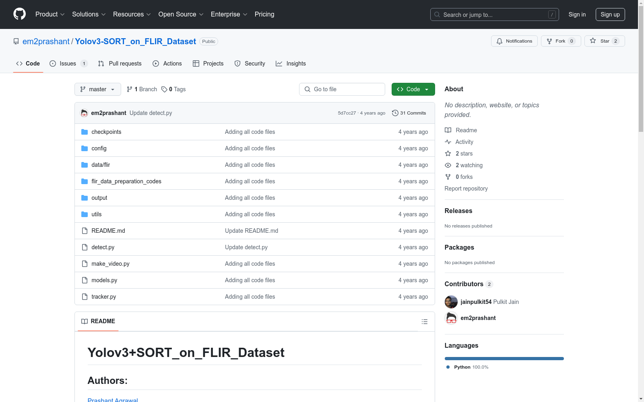
Task: Click the data/flir folder icon
Action: point(85,165)
